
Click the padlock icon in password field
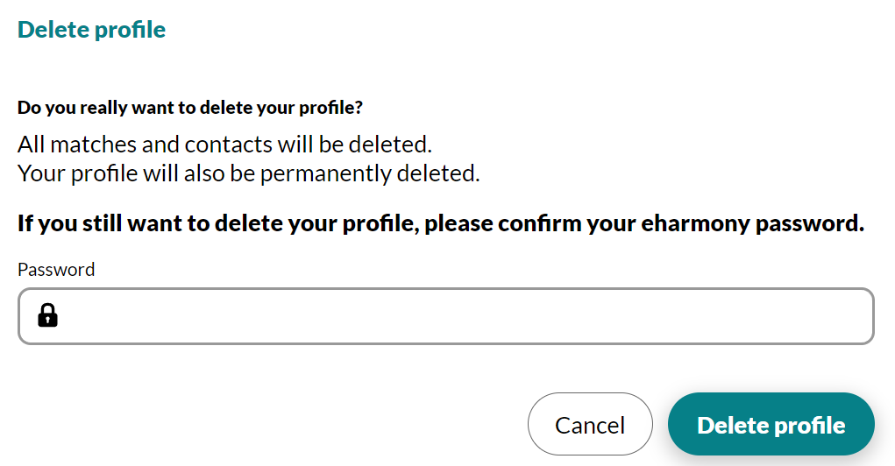pyautogui.click(x=48, y=314)
